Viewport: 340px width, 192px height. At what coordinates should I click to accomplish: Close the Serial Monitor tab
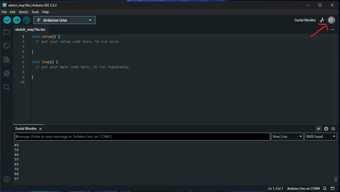coord(41,129)
